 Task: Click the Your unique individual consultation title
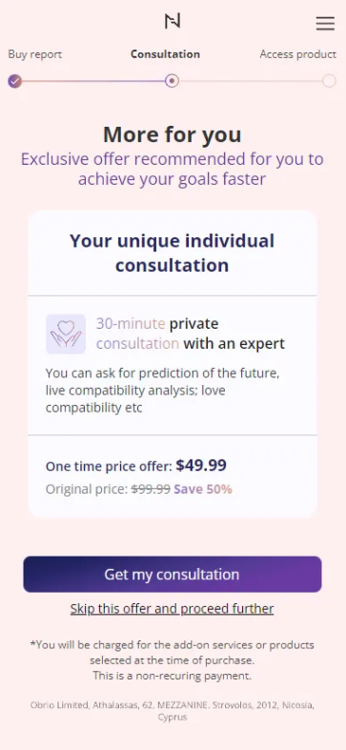[x=173, y=253]
